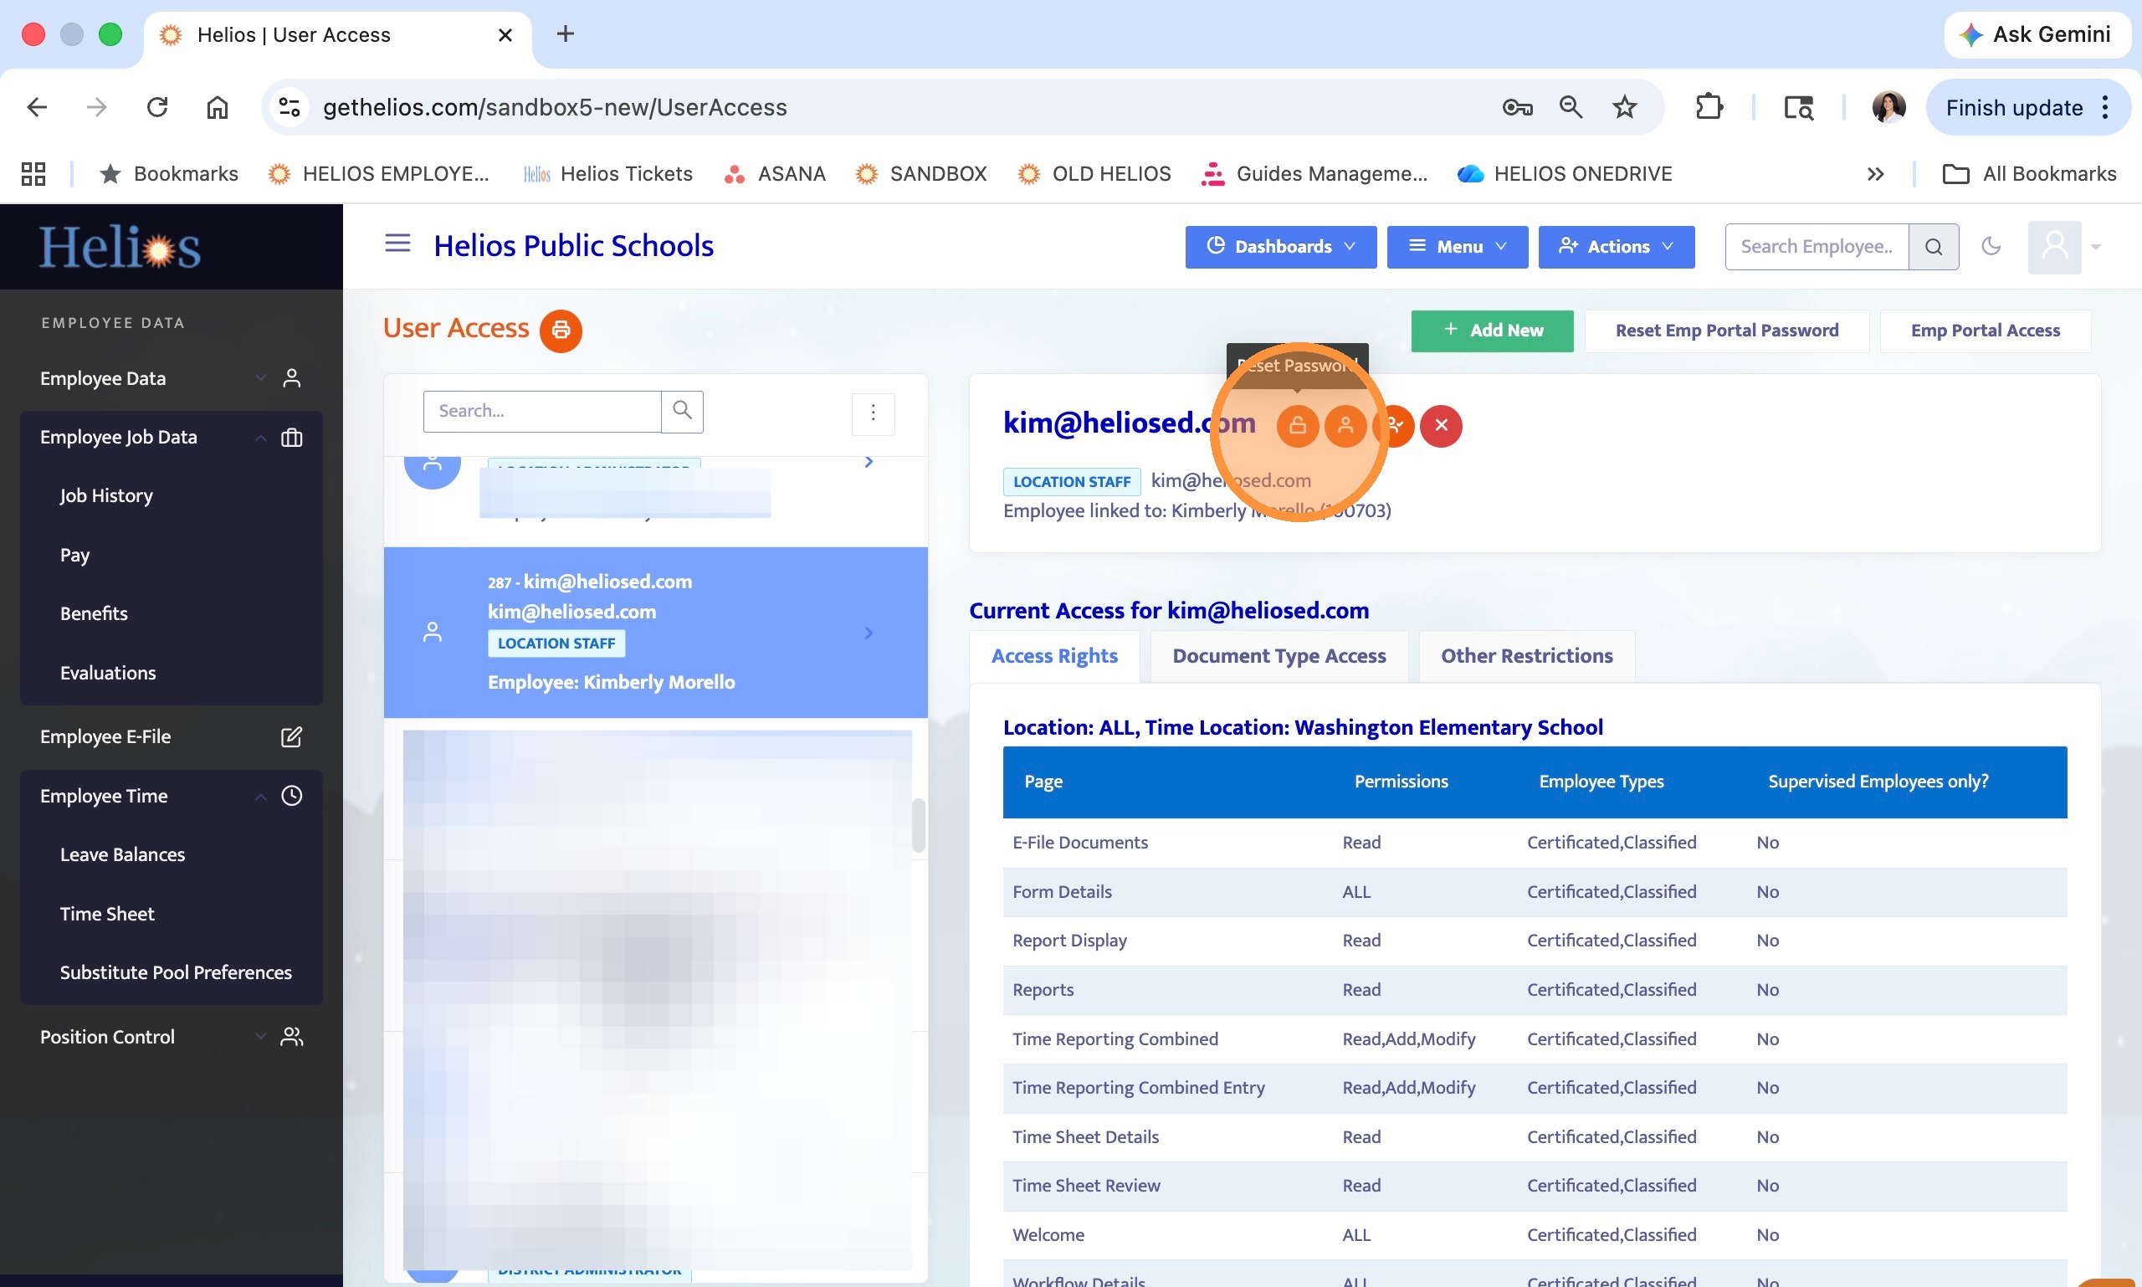Click the Reset Password padlock icon
The height and width of the screenshot is (1287, 2142).
coord(1298,426)
